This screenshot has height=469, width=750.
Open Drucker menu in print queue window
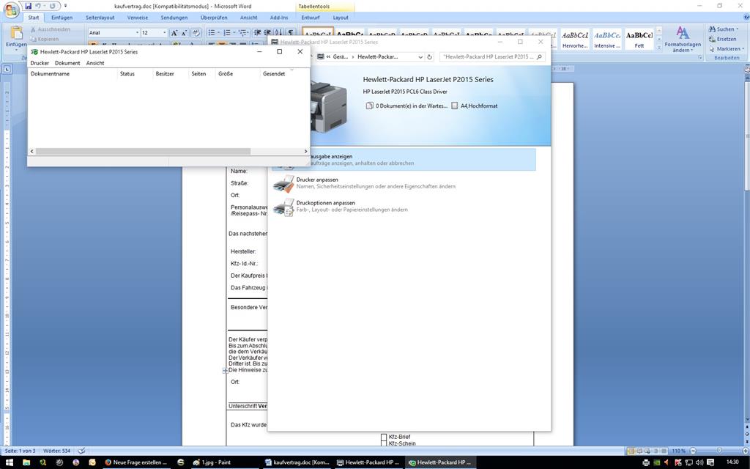click(x=40, y=63)
